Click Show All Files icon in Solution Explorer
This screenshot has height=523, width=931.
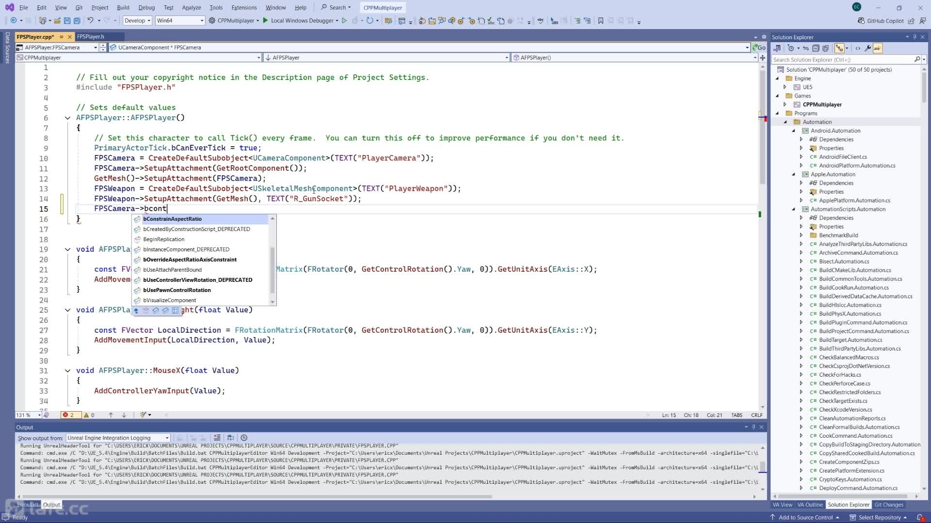825,48
